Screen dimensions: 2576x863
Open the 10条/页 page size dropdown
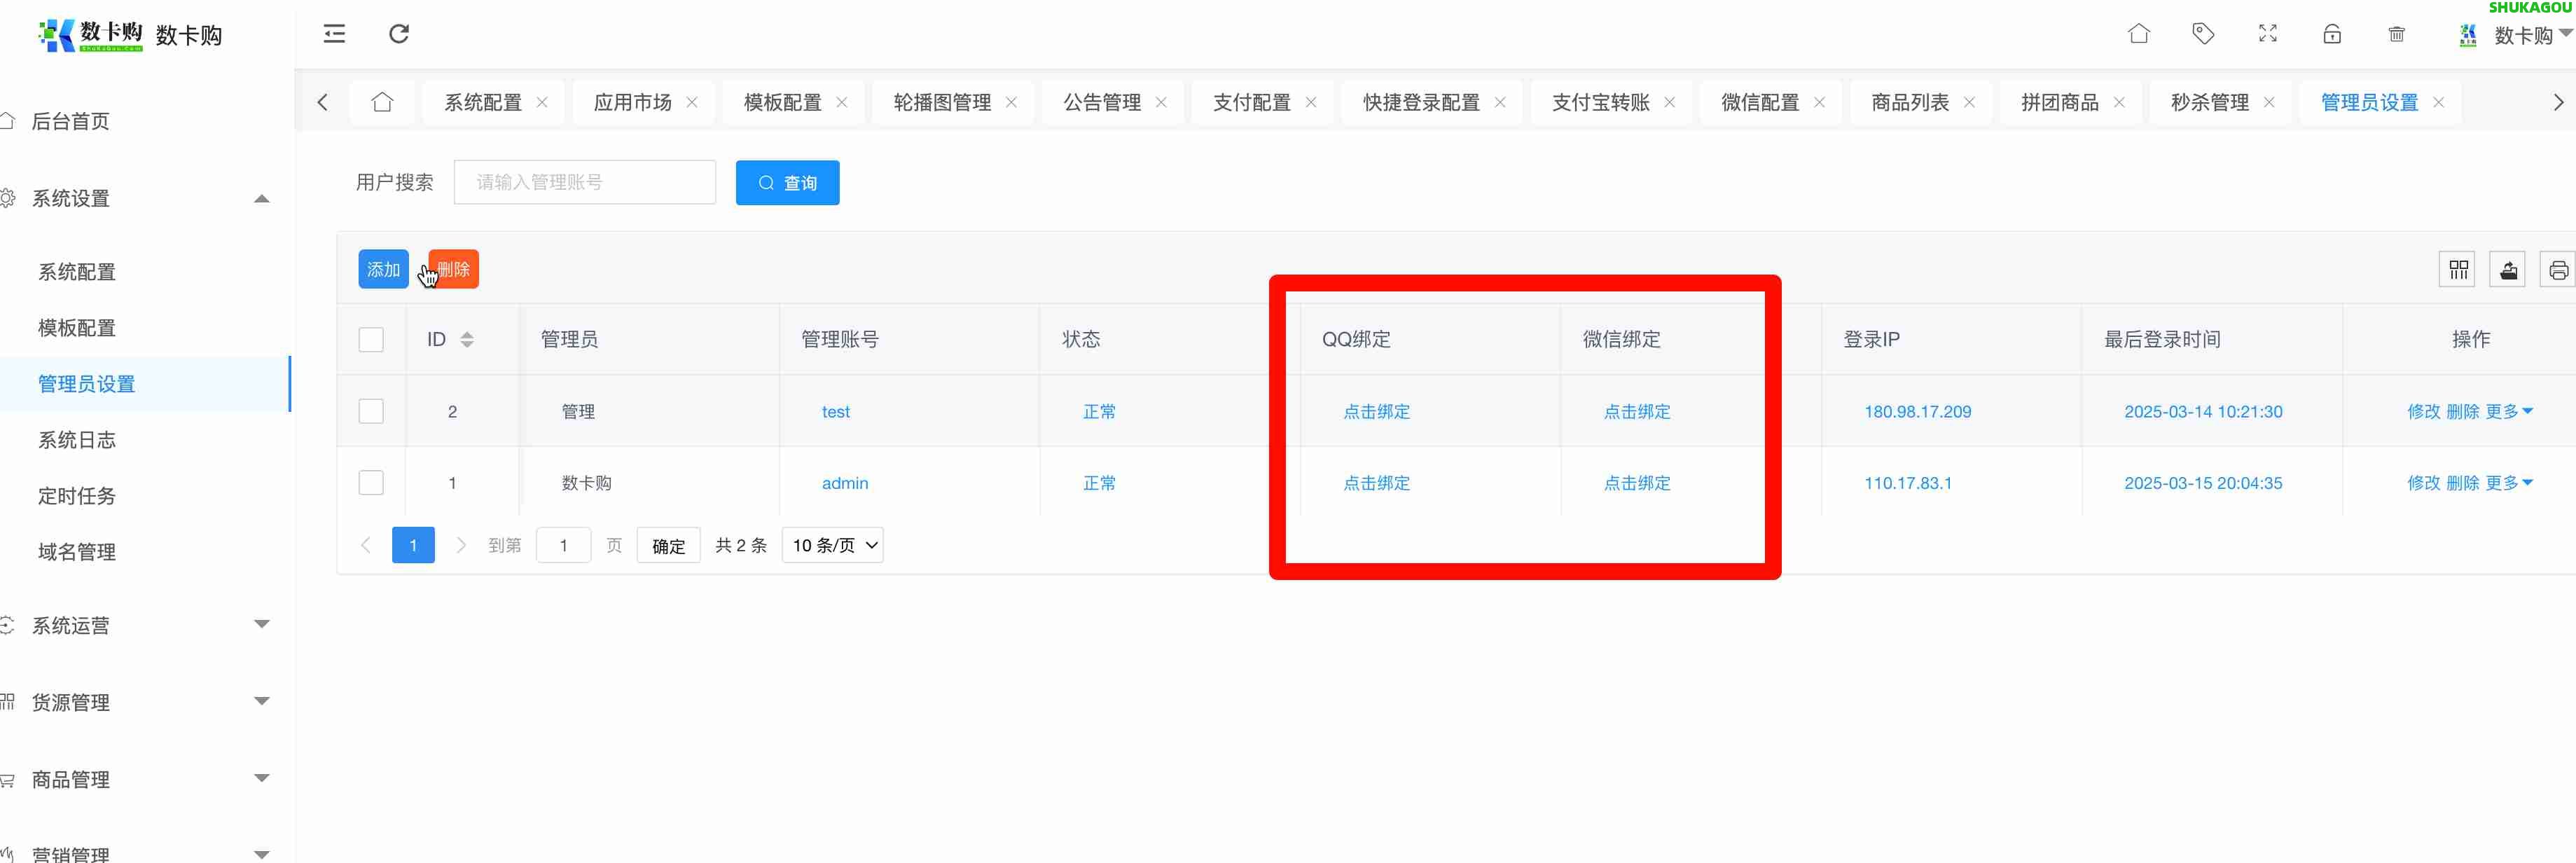[x=832, y=545]
